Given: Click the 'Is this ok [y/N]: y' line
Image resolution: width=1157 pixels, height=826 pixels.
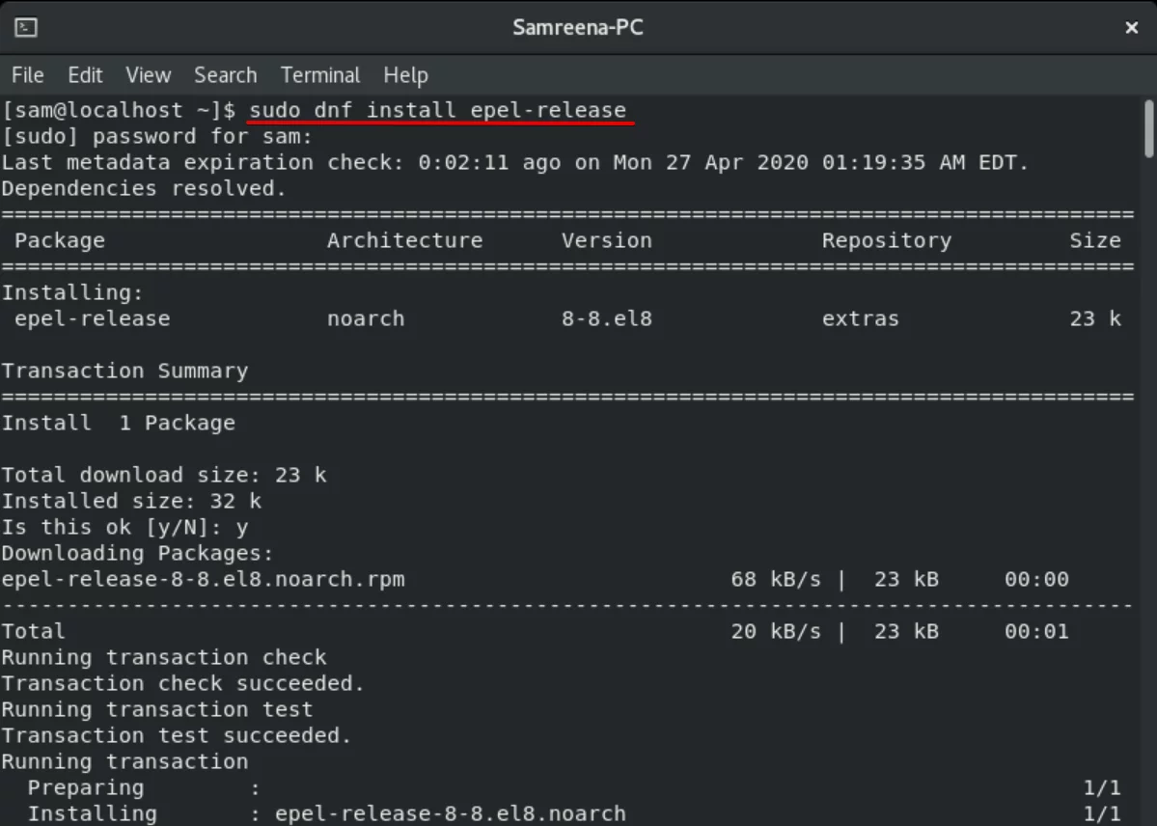Looking at the screenshot, I should click(x=124, y=527).
